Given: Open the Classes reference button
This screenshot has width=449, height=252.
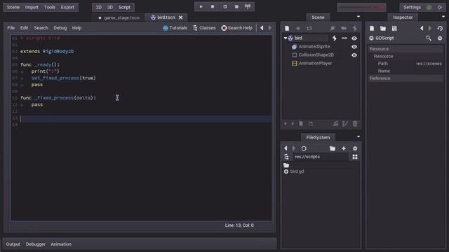Looking at the screenshot, I should pyautogui.click(x=204, y=28).
